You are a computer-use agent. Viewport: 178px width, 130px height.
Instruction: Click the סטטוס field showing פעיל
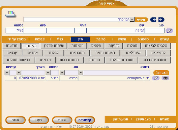(x=15, y=31)
